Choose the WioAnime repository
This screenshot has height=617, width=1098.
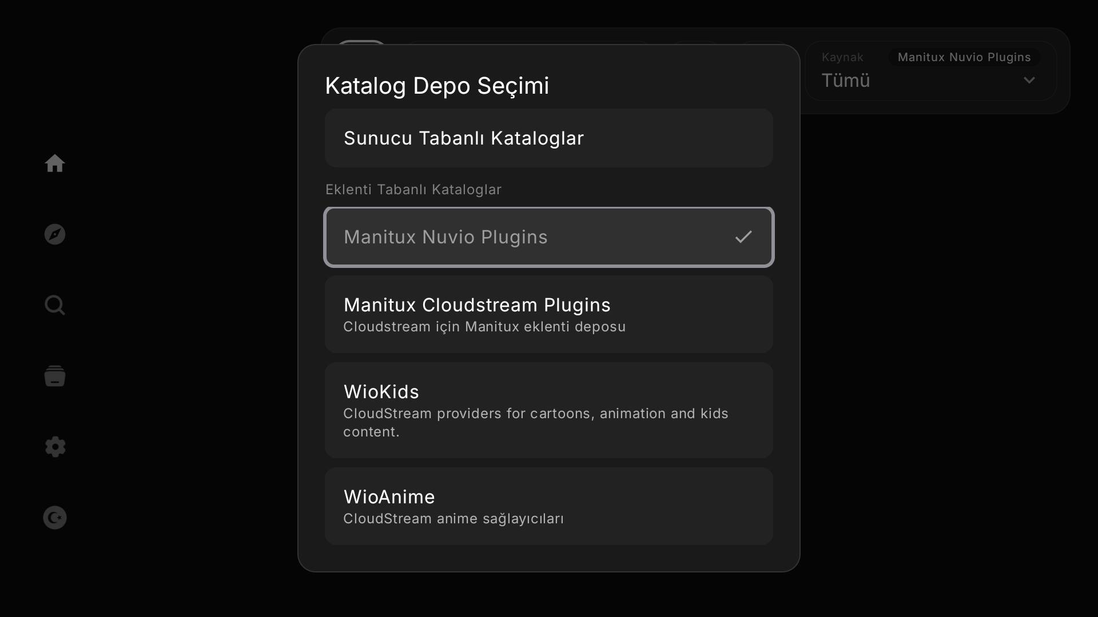pos(549,506)
